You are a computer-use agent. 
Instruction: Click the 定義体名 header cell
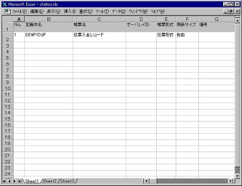(48, 27)
